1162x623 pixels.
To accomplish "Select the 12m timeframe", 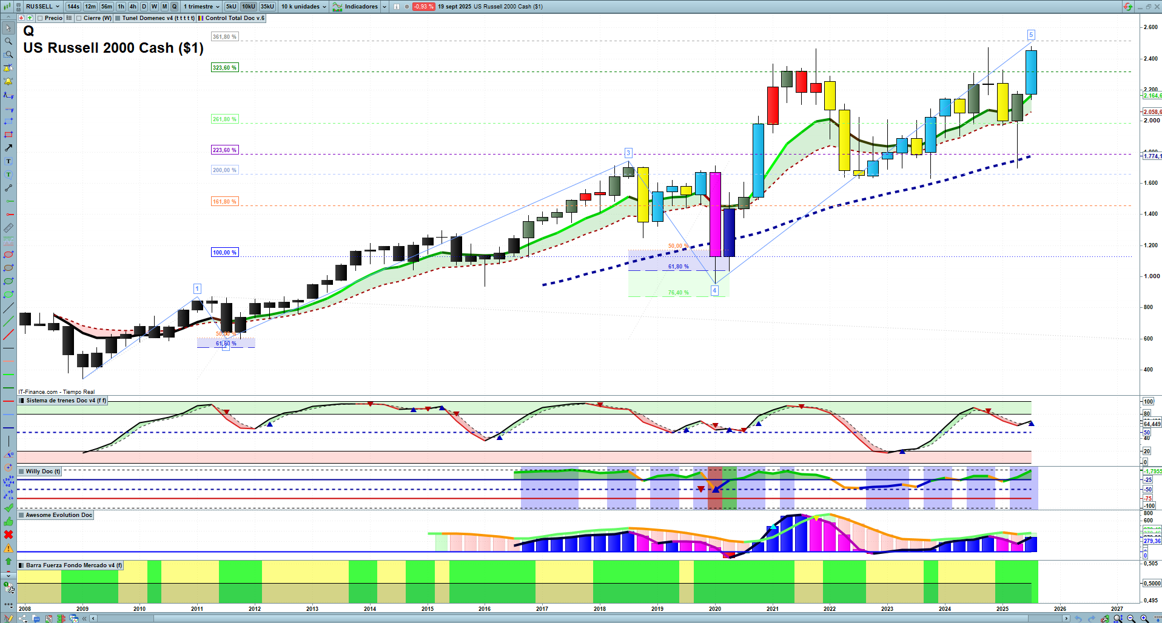I will tap(90, 7).
